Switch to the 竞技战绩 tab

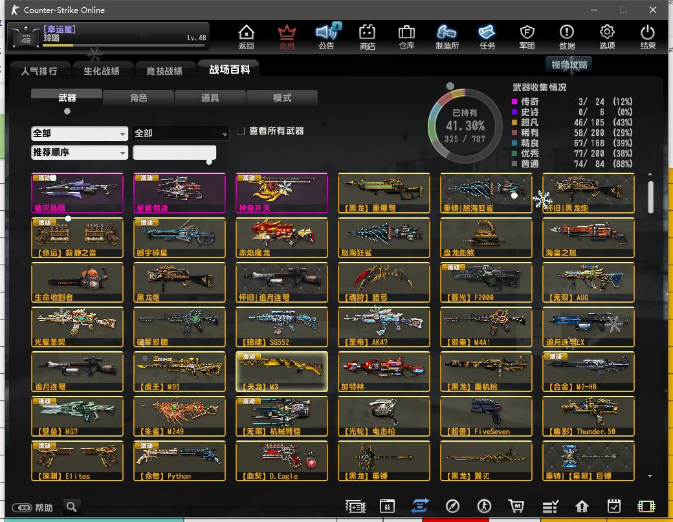tap(164, 71)
